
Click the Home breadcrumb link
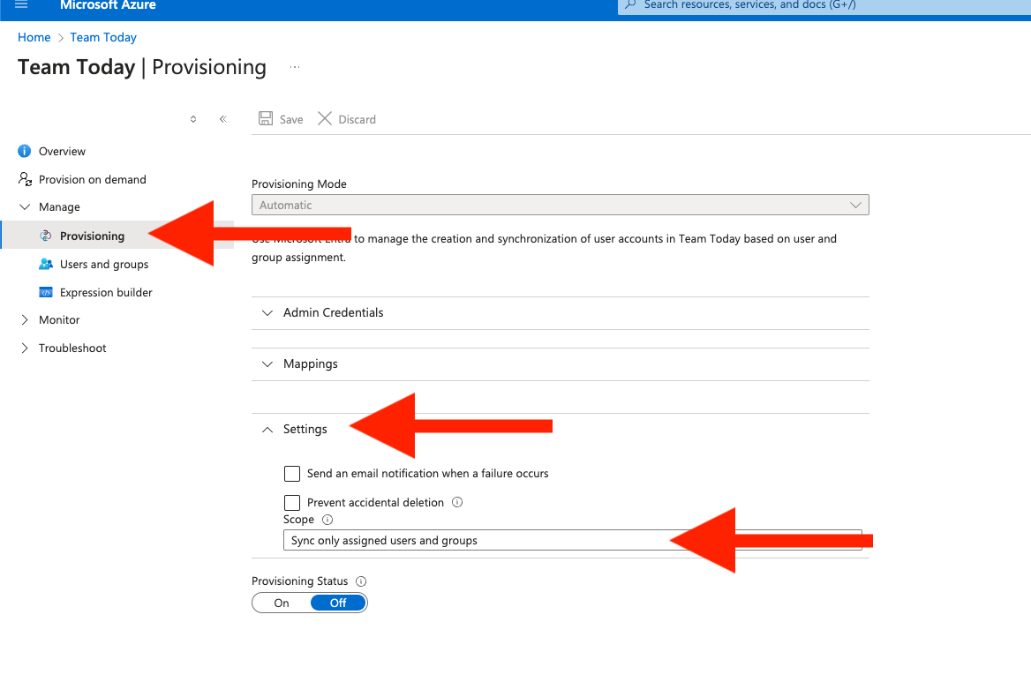pos(34,37)
